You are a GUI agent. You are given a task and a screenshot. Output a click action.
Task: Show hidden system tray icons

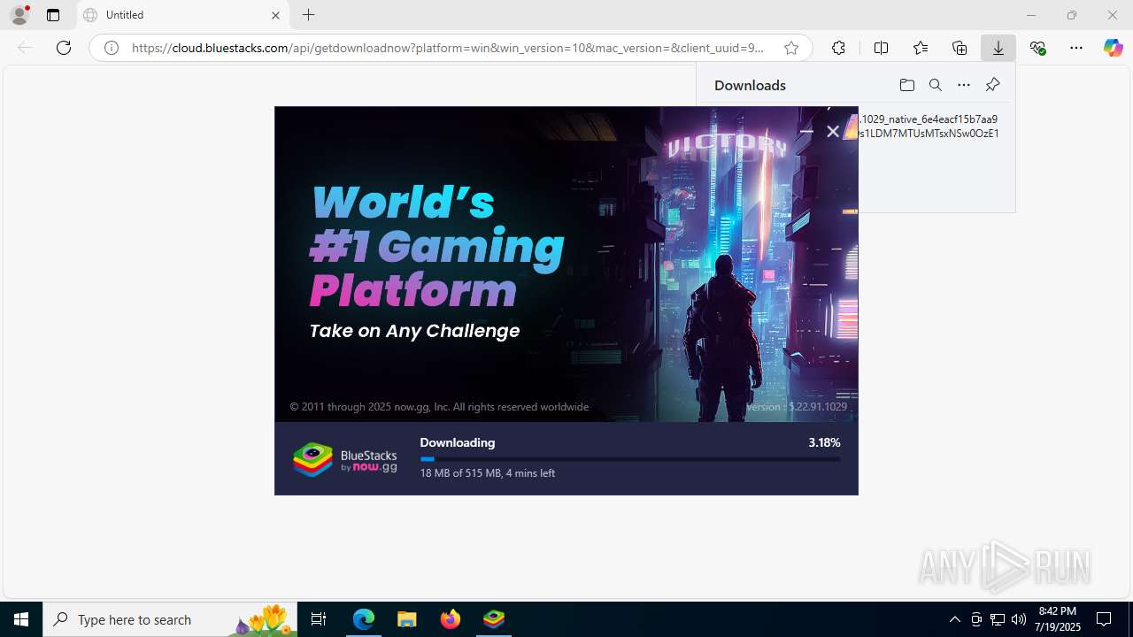[x=954, y=619]
